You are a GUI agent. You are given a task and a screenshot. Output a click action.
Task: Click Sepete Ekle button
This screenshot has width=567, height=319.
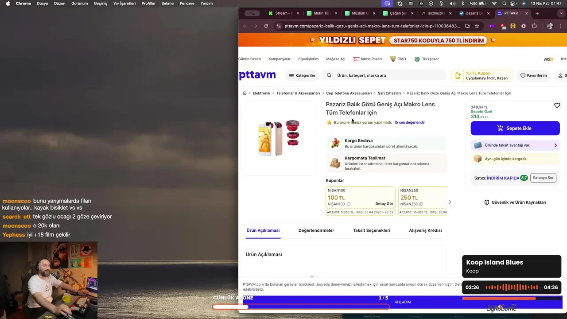tap(515, 128)
